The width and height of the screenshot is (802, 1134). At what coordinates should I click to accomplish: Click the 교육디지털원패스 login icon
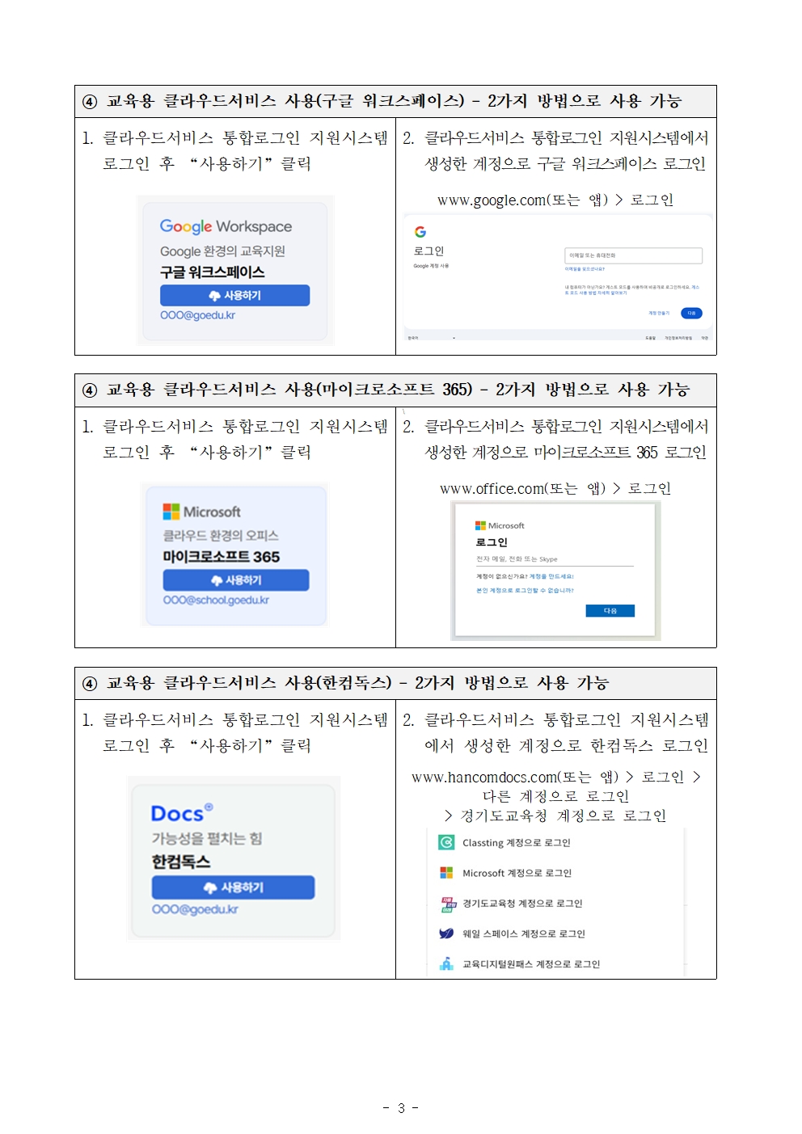pos(446,963)
